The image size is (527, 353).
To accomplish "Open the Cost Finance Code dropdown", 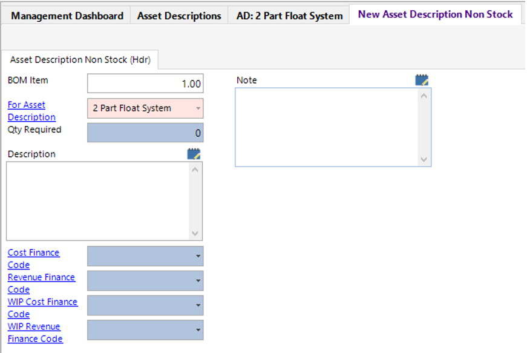I will pyautogui.click(x=198, y=257).
